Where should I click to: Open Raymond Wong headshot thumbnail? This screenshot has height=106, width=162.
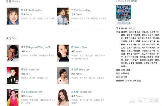tap(13, 53)
